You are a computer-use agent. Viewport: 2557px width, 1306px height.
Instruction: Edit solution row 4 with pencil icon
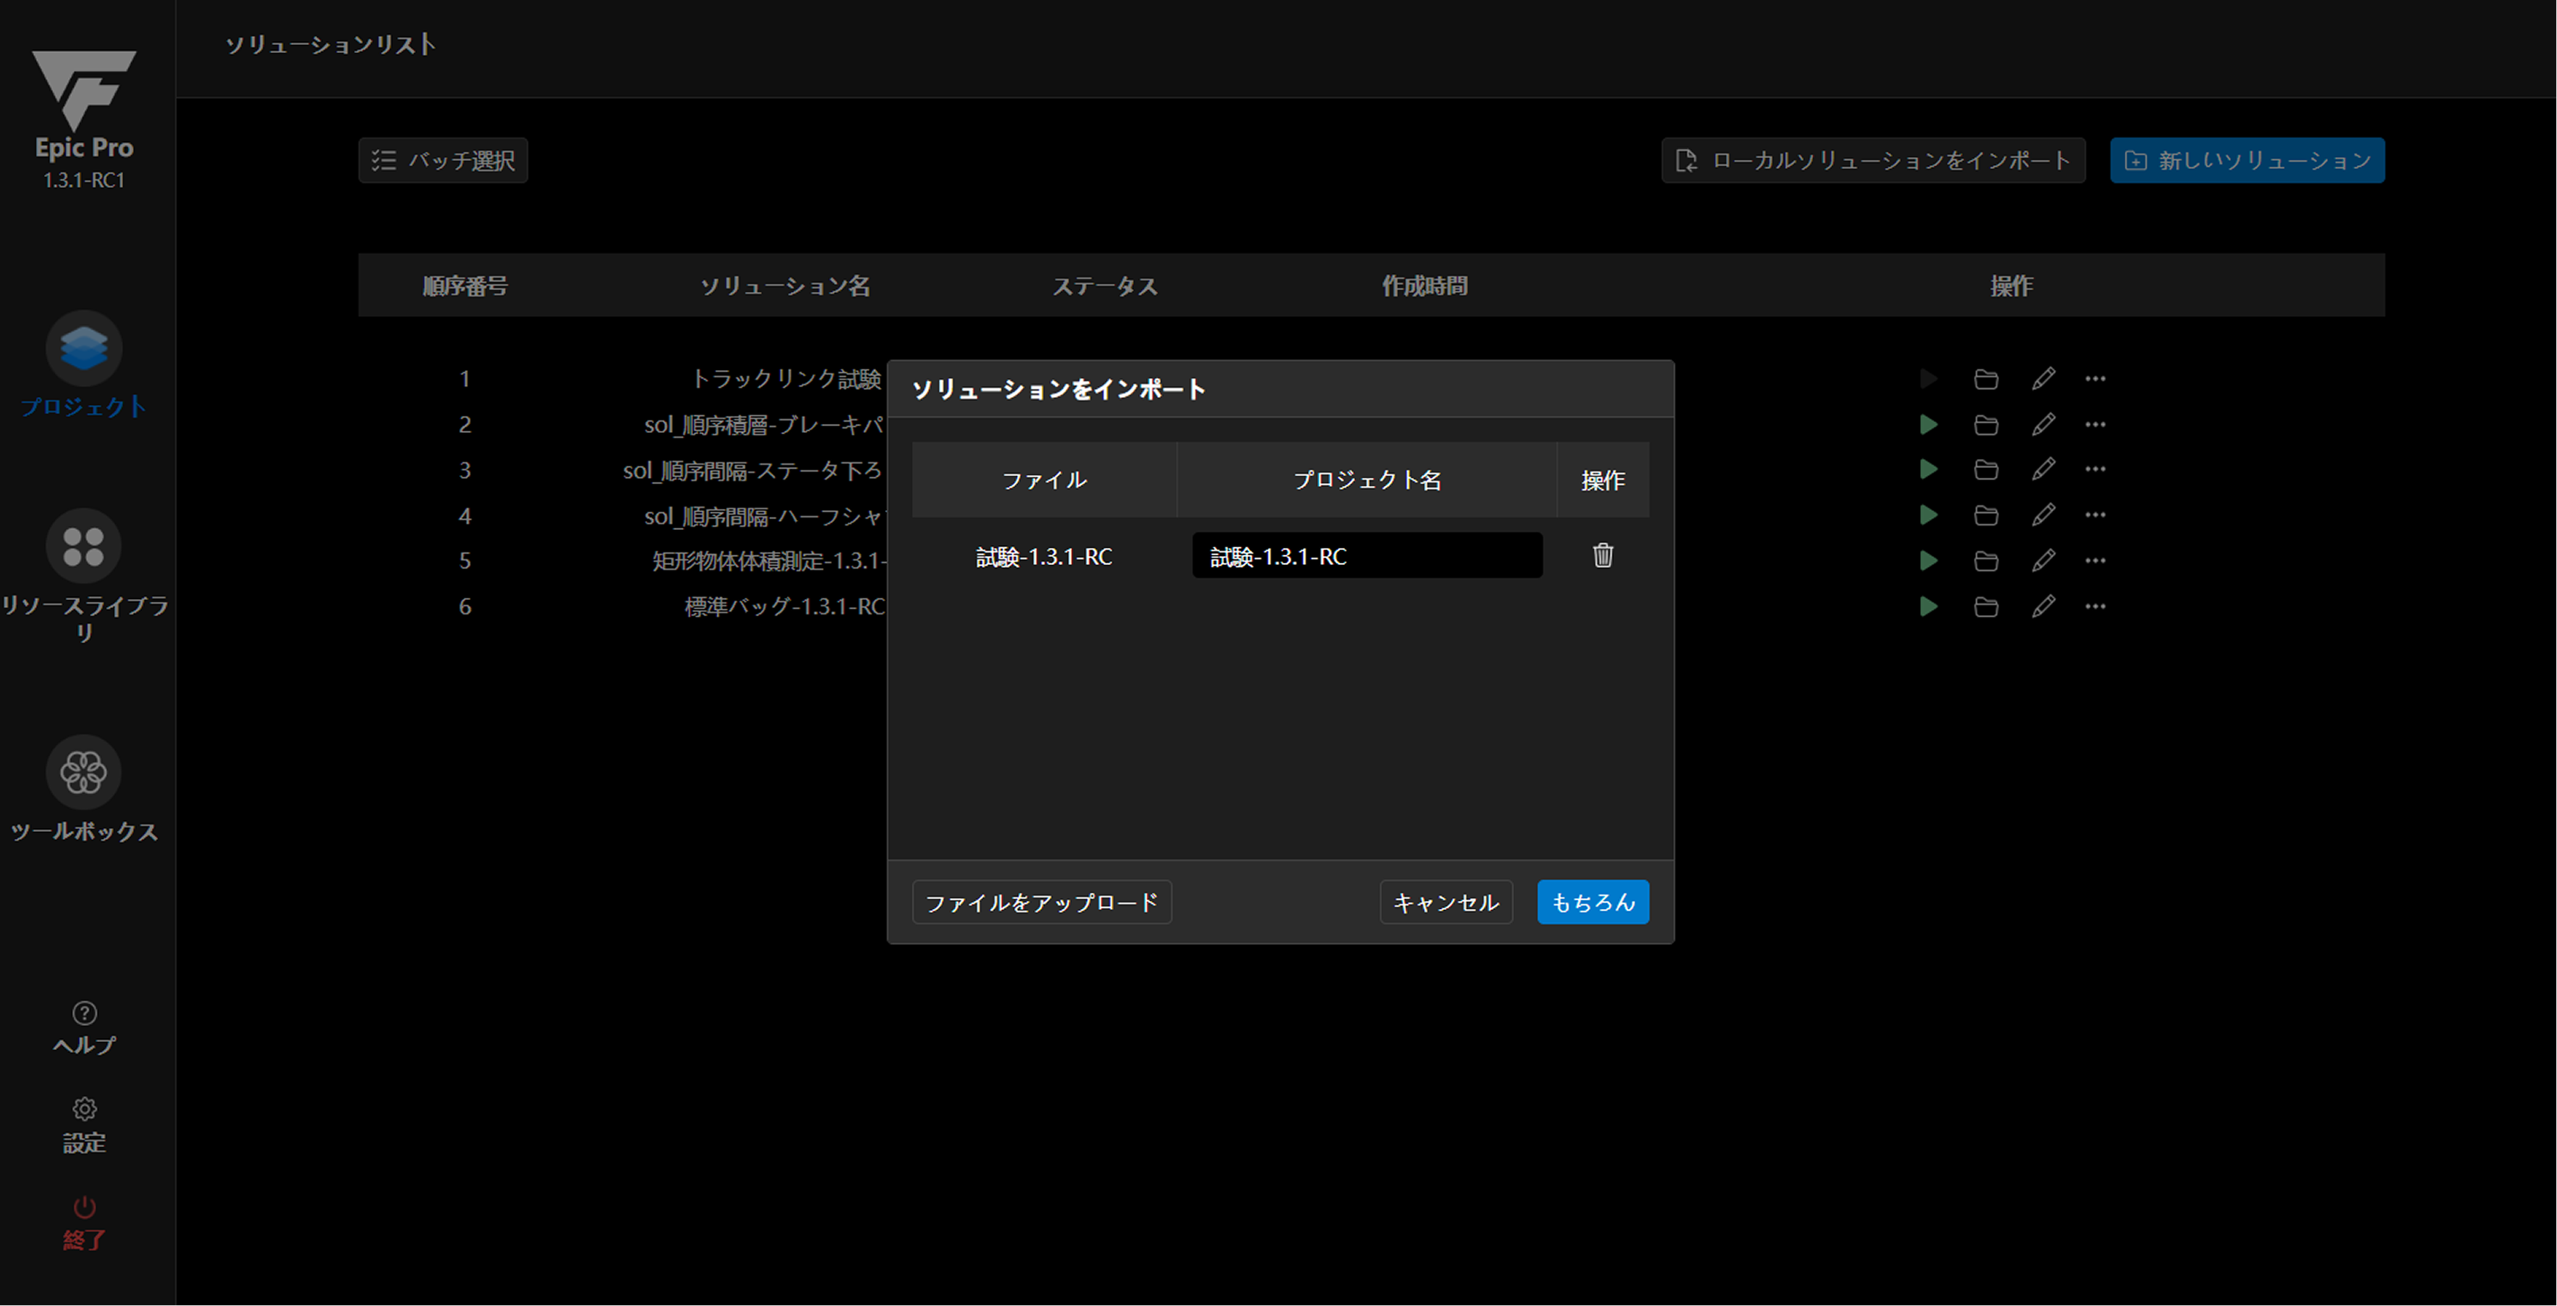2043,515
